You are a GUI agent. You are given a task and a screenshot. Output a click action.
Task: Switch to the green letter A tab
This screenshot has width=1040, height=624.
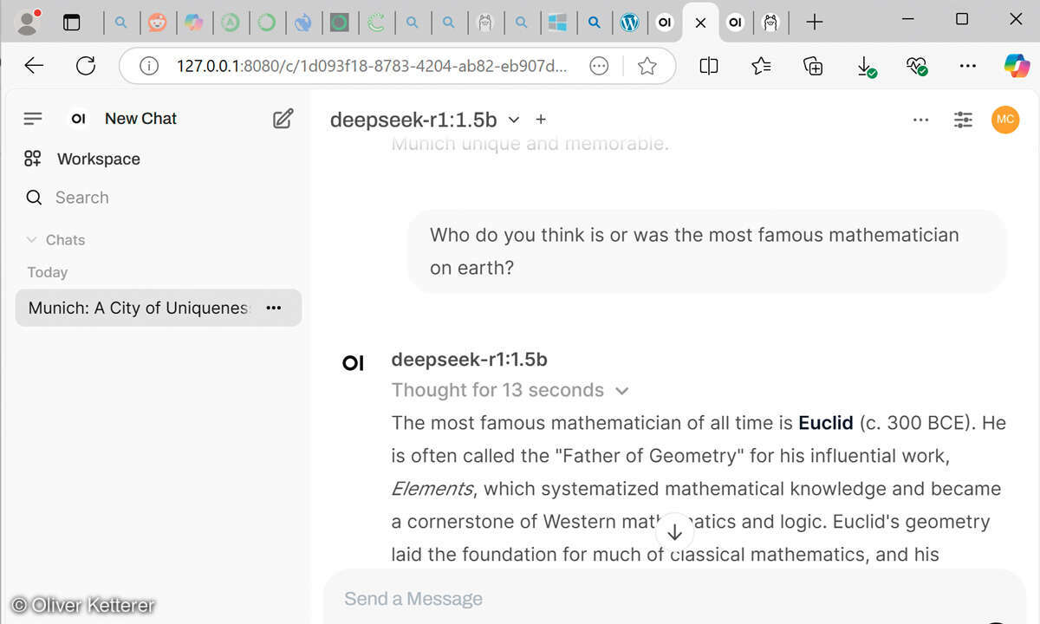point(230,23)
